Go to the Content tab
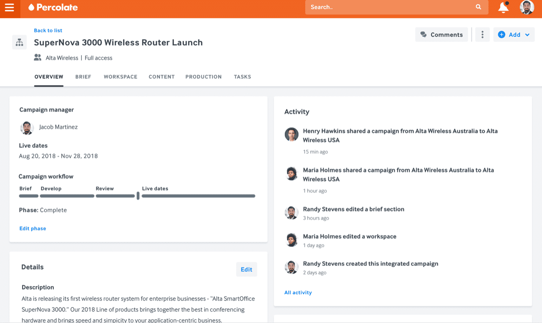 (162, 77)
